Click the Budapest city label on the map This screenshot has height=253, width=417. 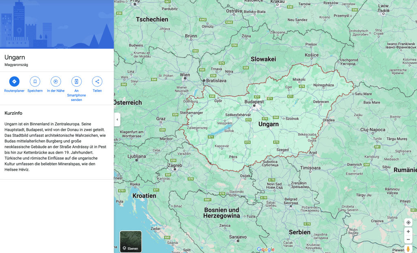(254, 102)
